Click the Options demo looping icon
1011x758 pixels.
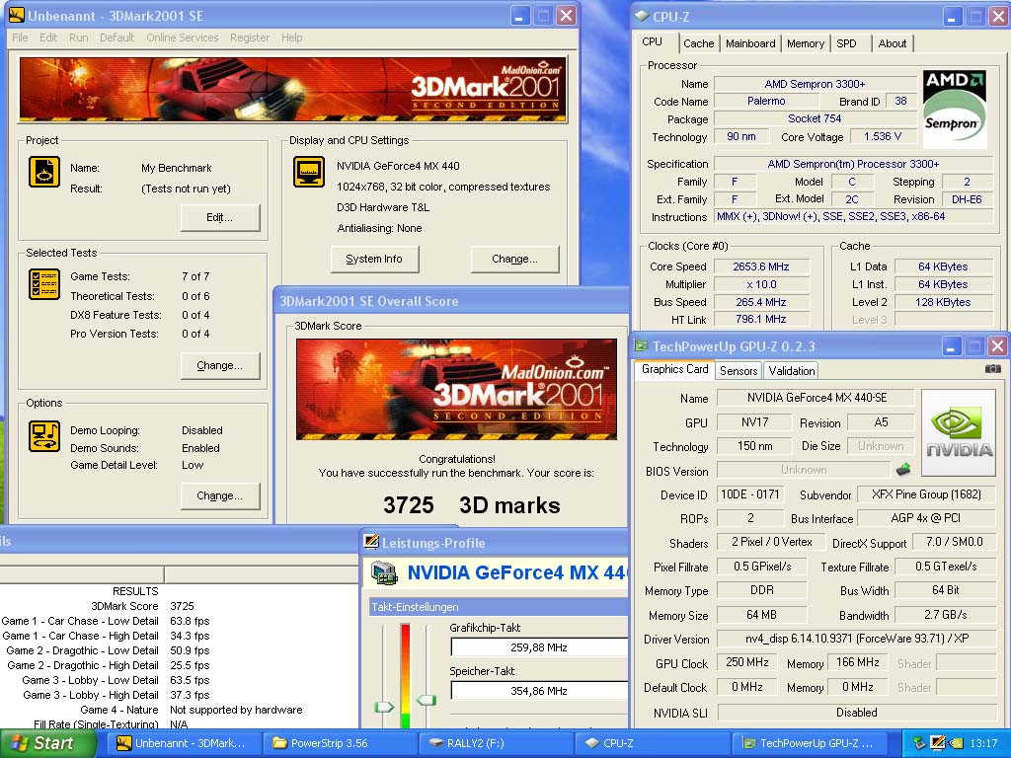point(44,436)
